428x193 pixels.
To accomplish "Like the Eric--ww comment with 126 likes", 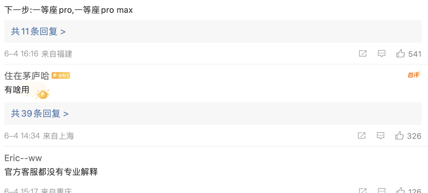I will point(401,190).
